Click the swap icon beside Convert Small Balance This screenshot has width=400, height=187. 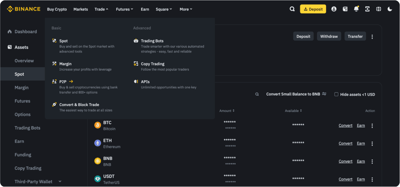click(x=324, y=94)
